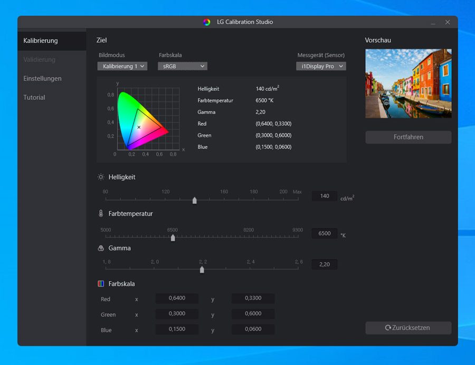The width and height of the screenshot is (475, 365).
Task: Click the Ziel heading
Action: pos(101,40)
